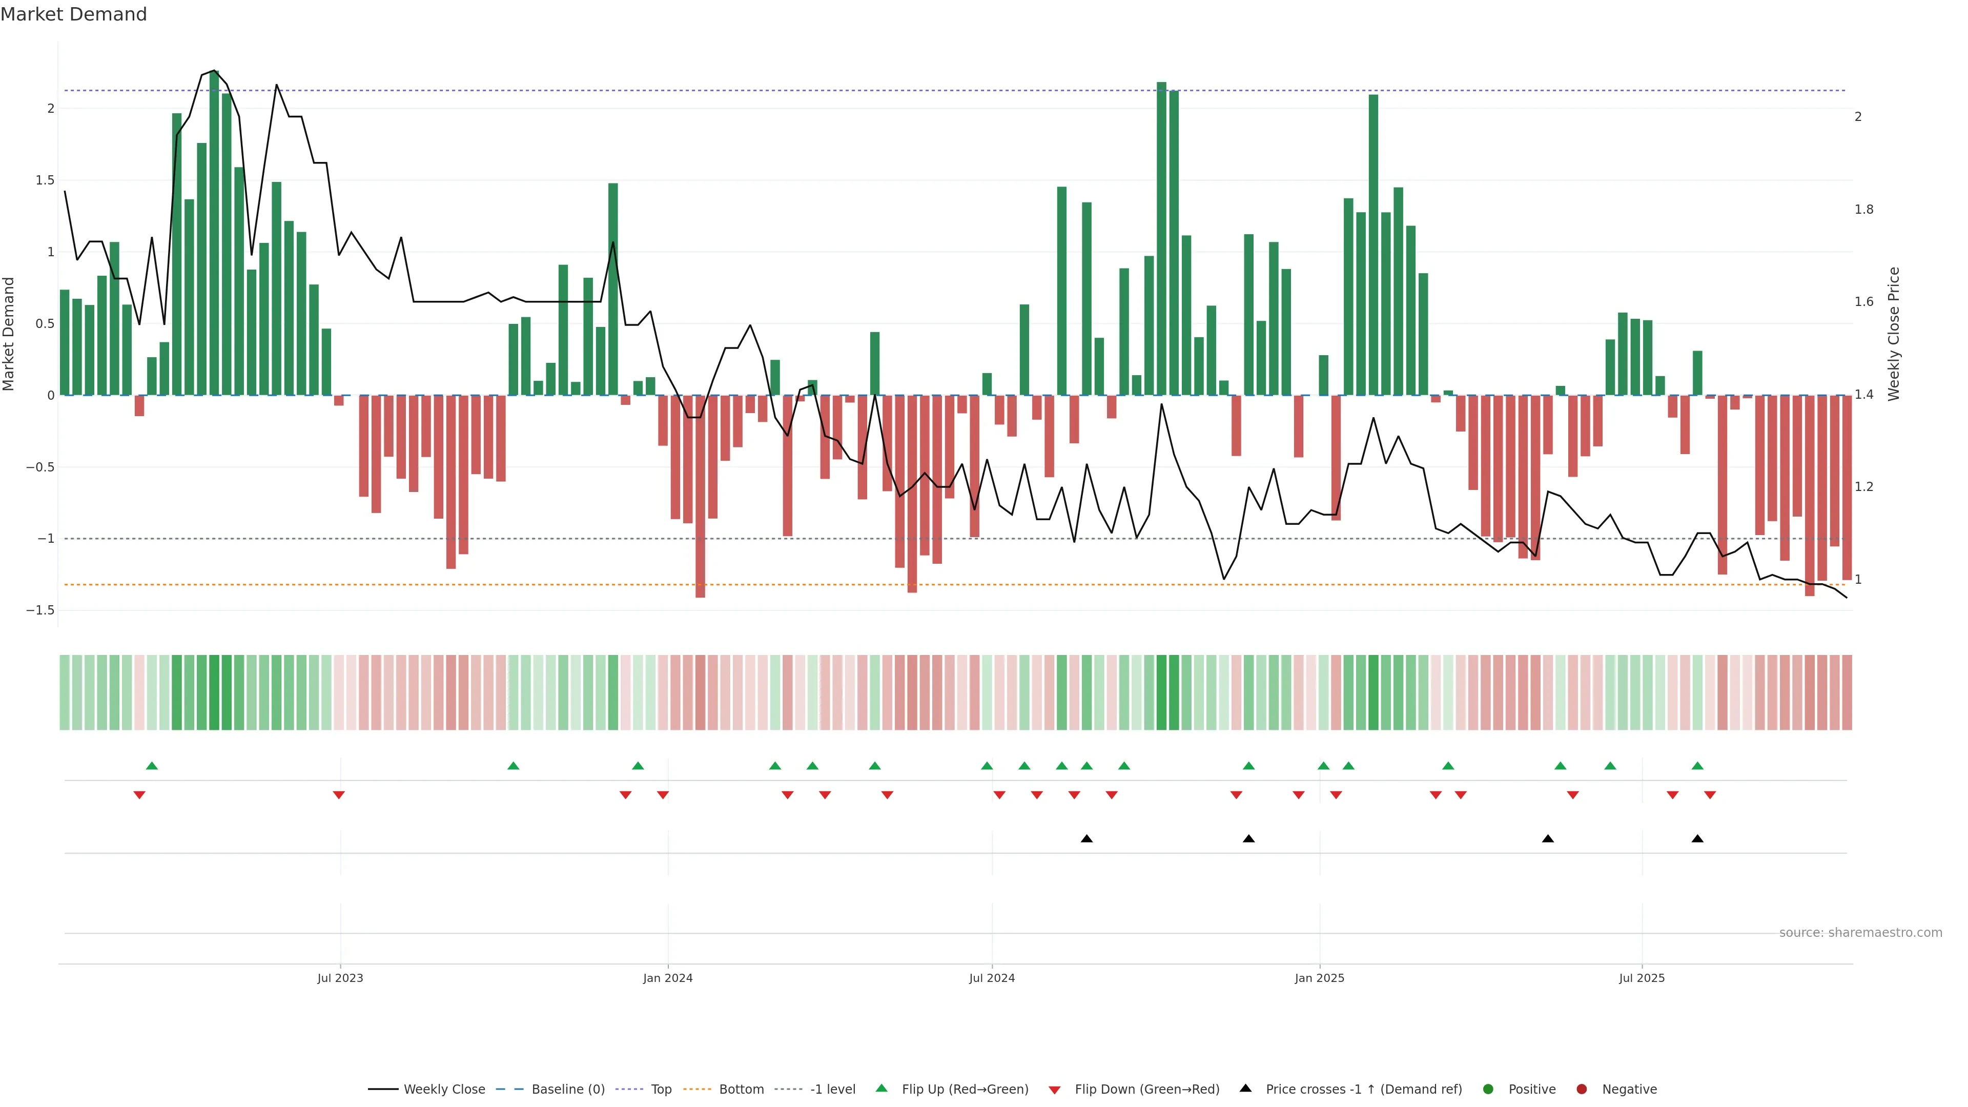The width and height of the screenshot is (1968, 1107).
Task: Click the black triangle icon in legend
Action: click(x=1245, y=1088)
